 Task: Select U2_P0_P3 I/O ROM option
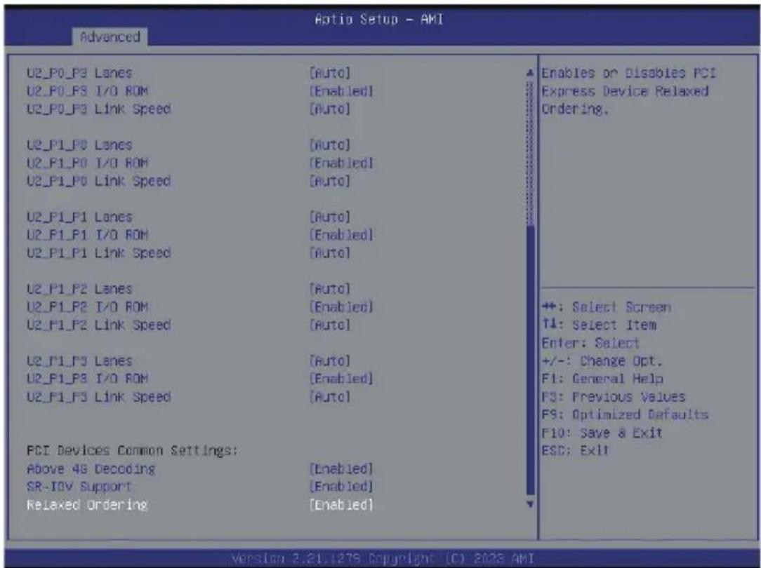click(87, 91)
